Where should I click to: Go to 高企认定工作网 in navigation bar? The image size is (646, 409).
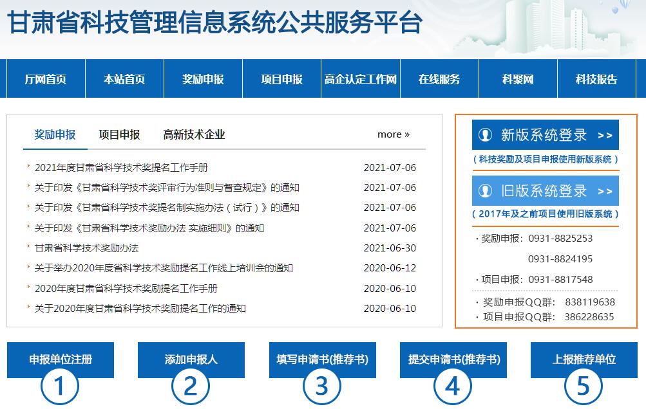361,79
